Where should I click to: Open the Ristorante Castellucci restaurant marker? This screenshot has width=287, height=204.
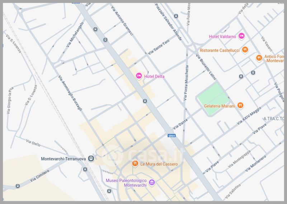pos(245,50)
